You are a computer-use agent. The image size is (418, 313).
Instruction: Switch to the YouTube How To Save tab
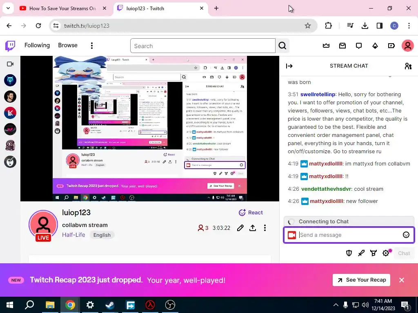coord(62,9)
